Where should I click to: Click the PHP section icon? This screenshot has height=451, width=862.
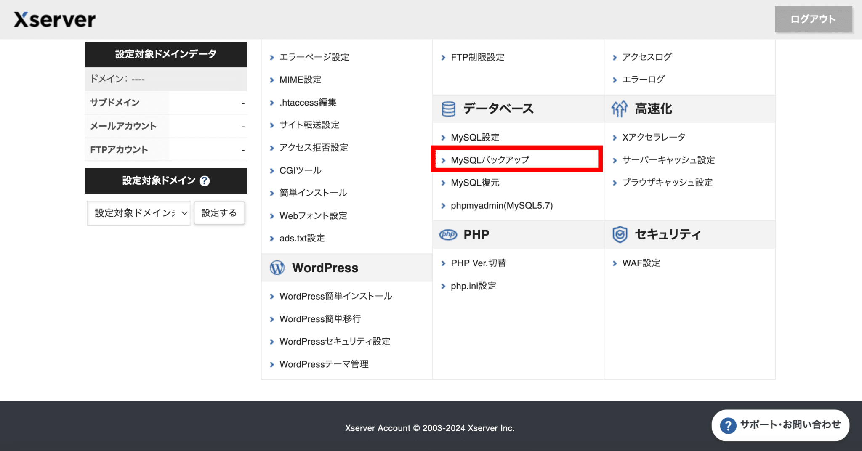click(x=448, y=234)
